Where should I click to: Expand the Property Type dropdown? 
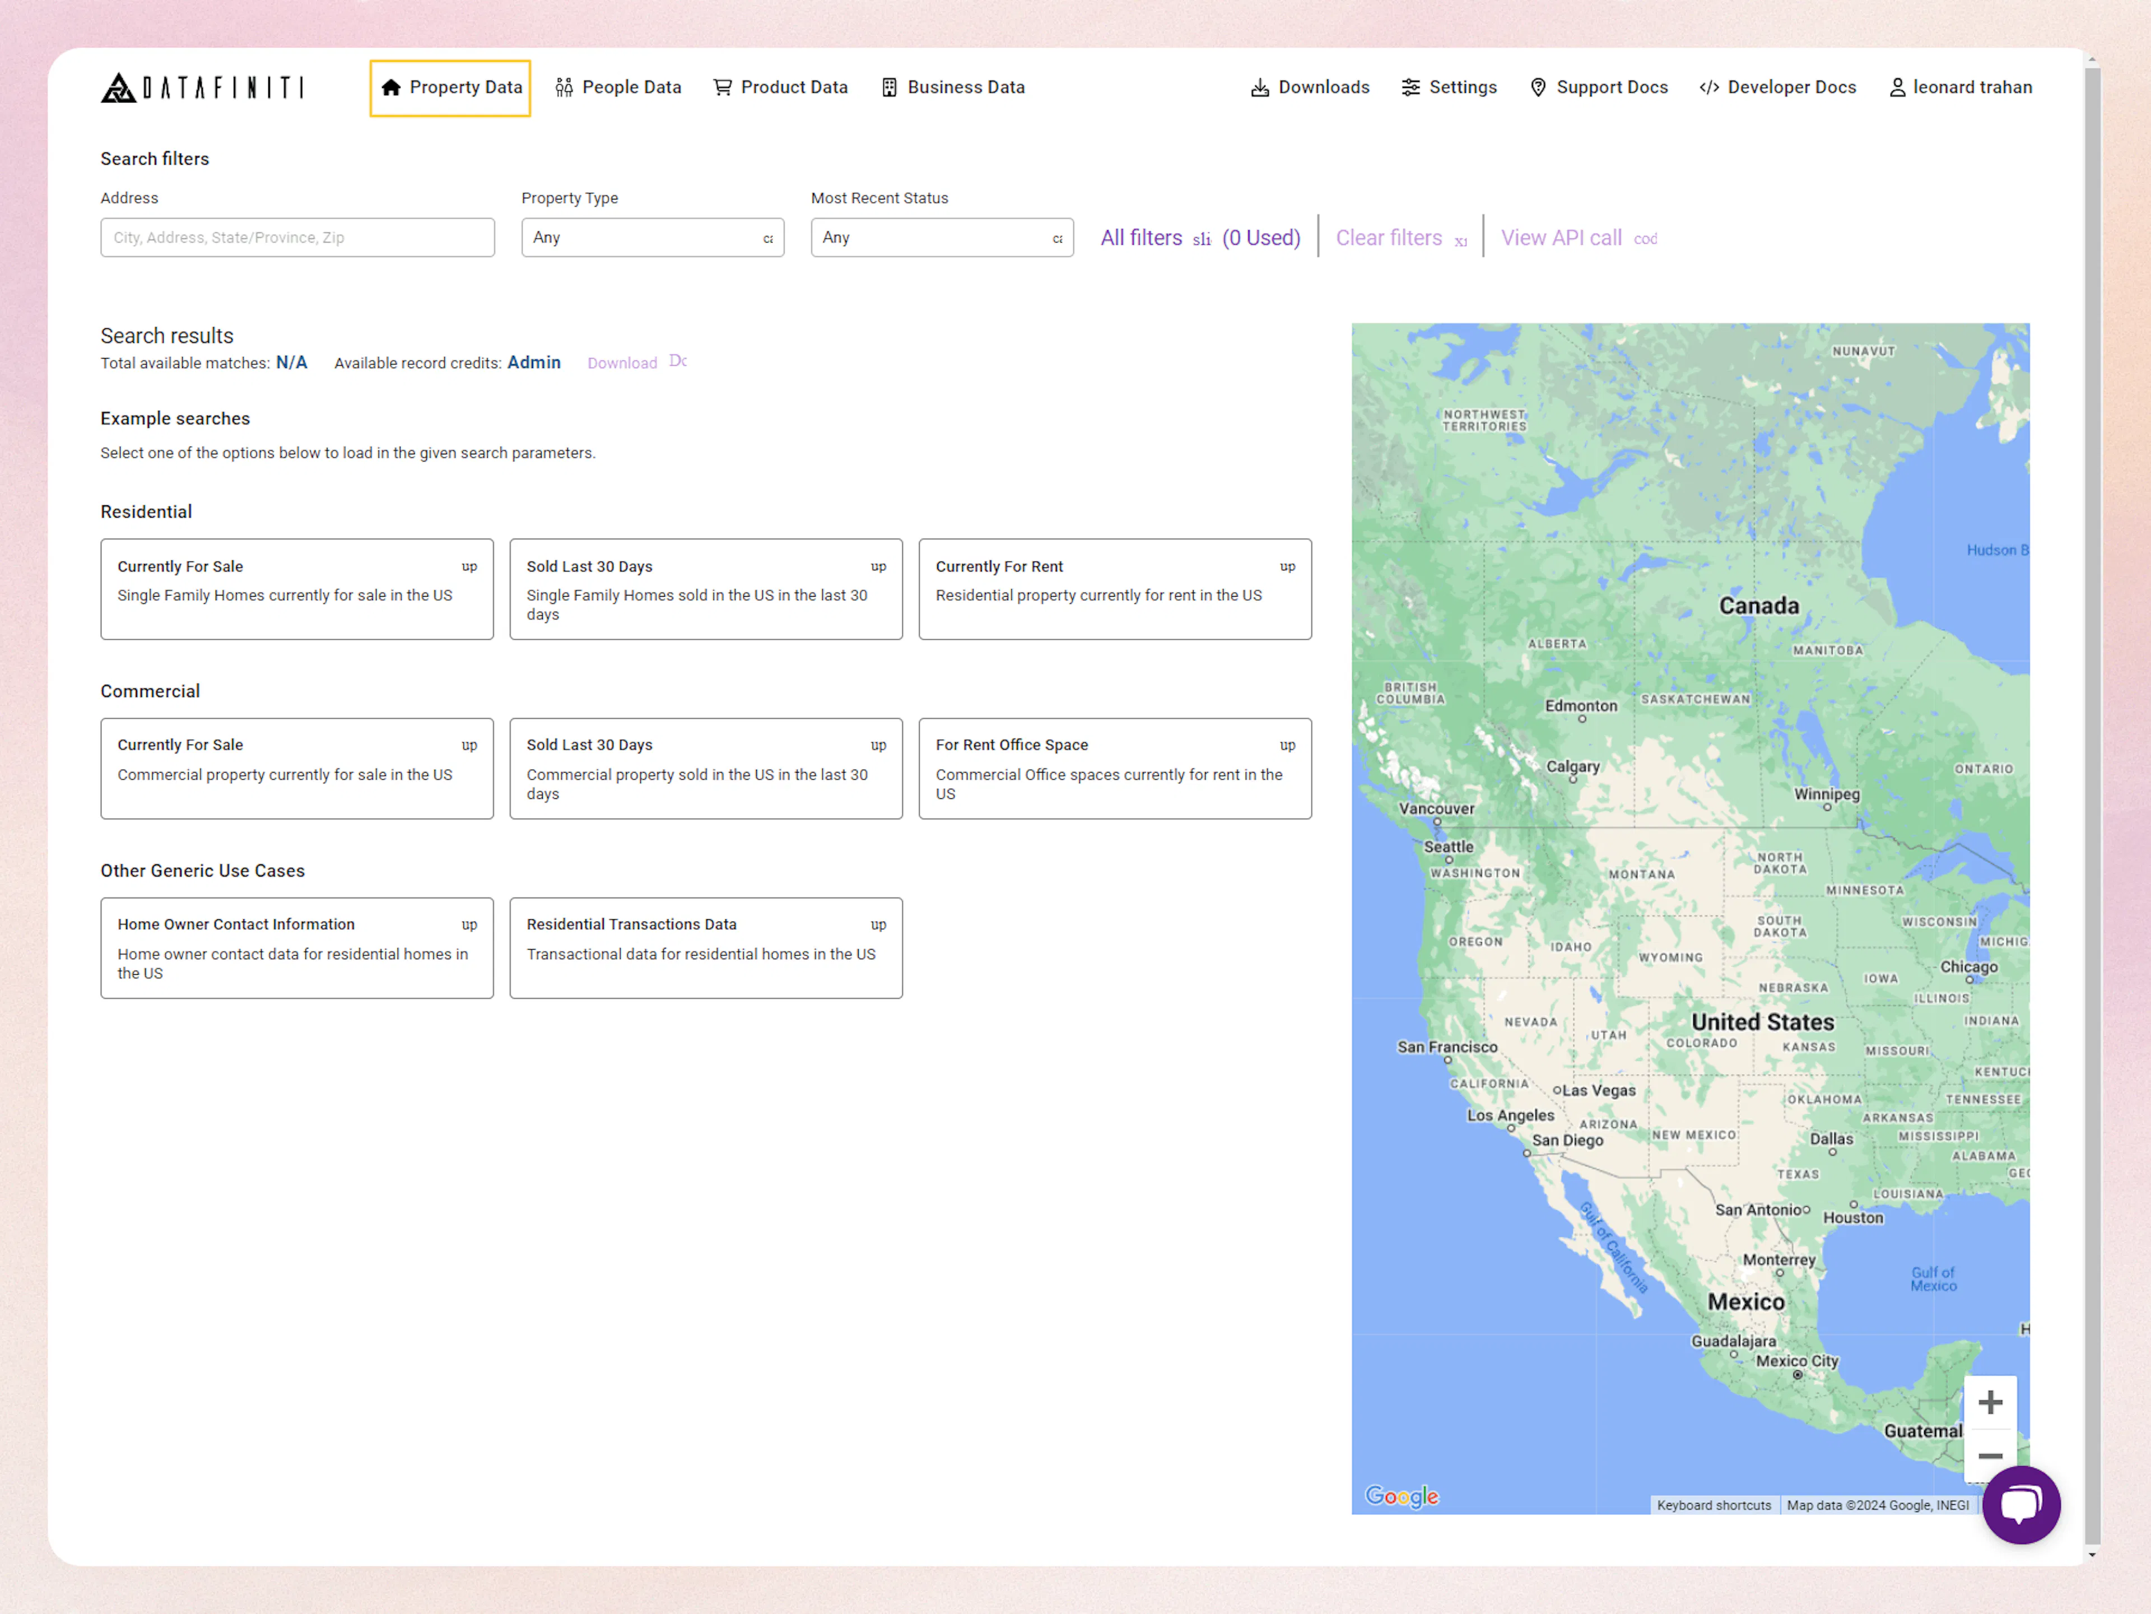tap(653, 237)
